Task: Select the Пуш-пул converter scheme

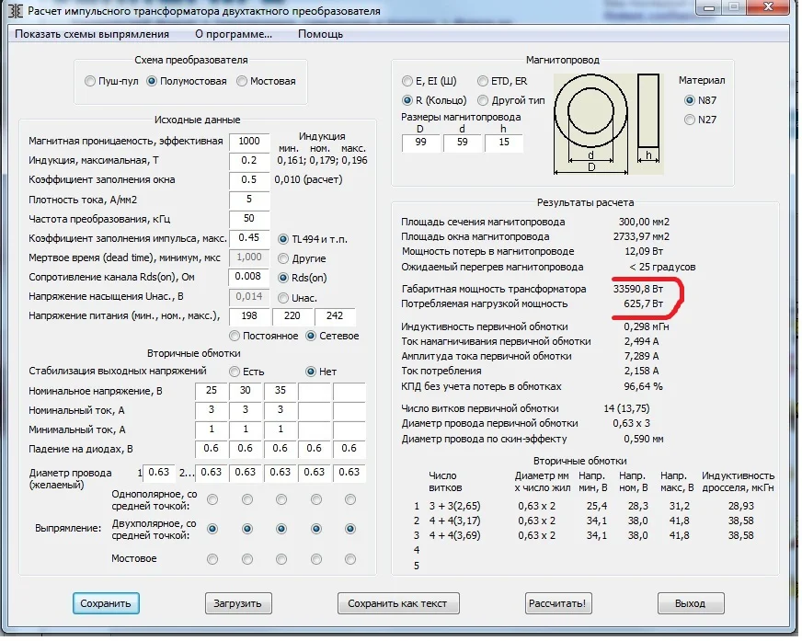Action: point(90,81)
